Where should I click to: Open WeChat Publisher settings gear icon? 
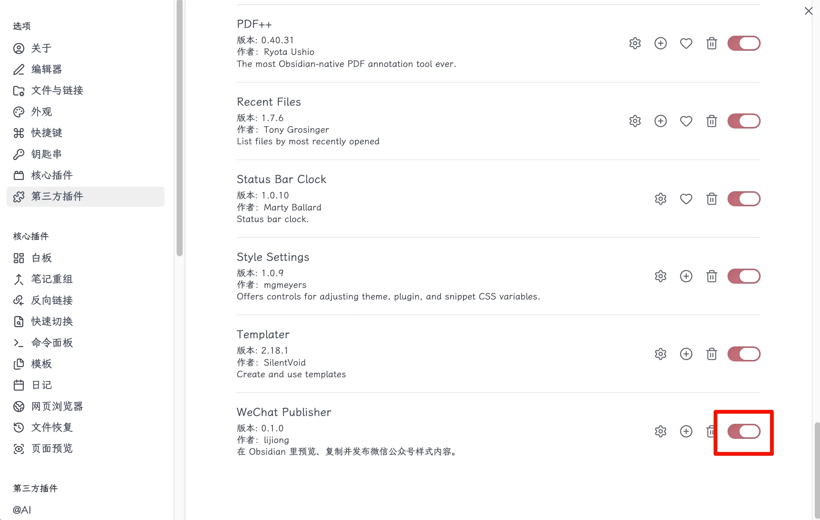click(660, 431)
